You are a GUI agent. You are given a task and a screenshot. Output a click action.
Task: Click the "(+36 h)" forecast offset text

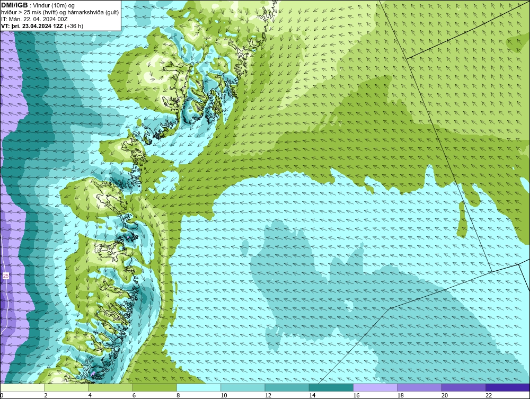[74, 26]
